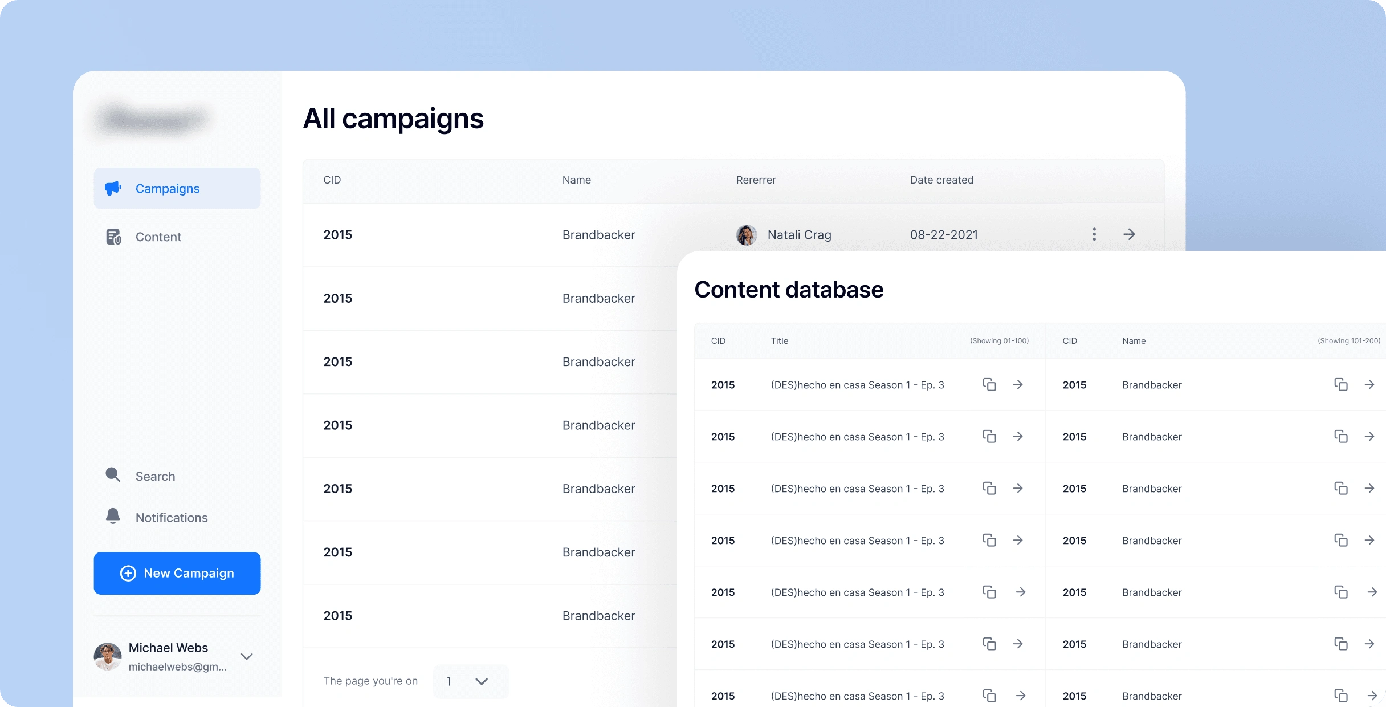Click Natali Crag's avatar thumbnail
Image resolution: width=1386 pixels, height=707 pixels.
point(747,235)
